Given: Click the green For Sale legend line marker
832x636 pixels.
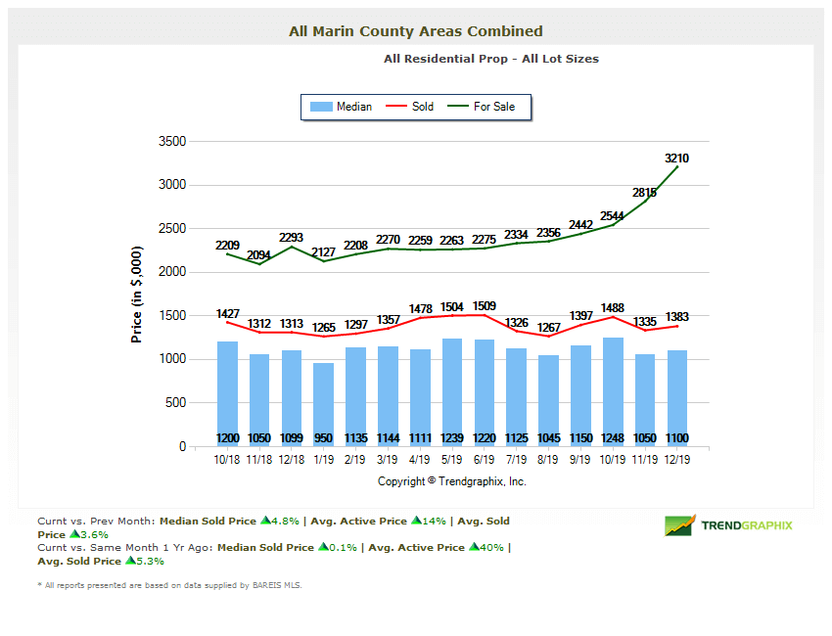Looking at the screenshot, I should [x=458, y=107].
